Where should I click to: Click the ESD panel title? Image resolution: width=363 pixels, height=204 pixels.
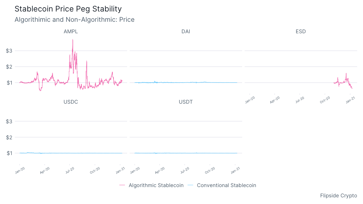[x=301, y=31]
